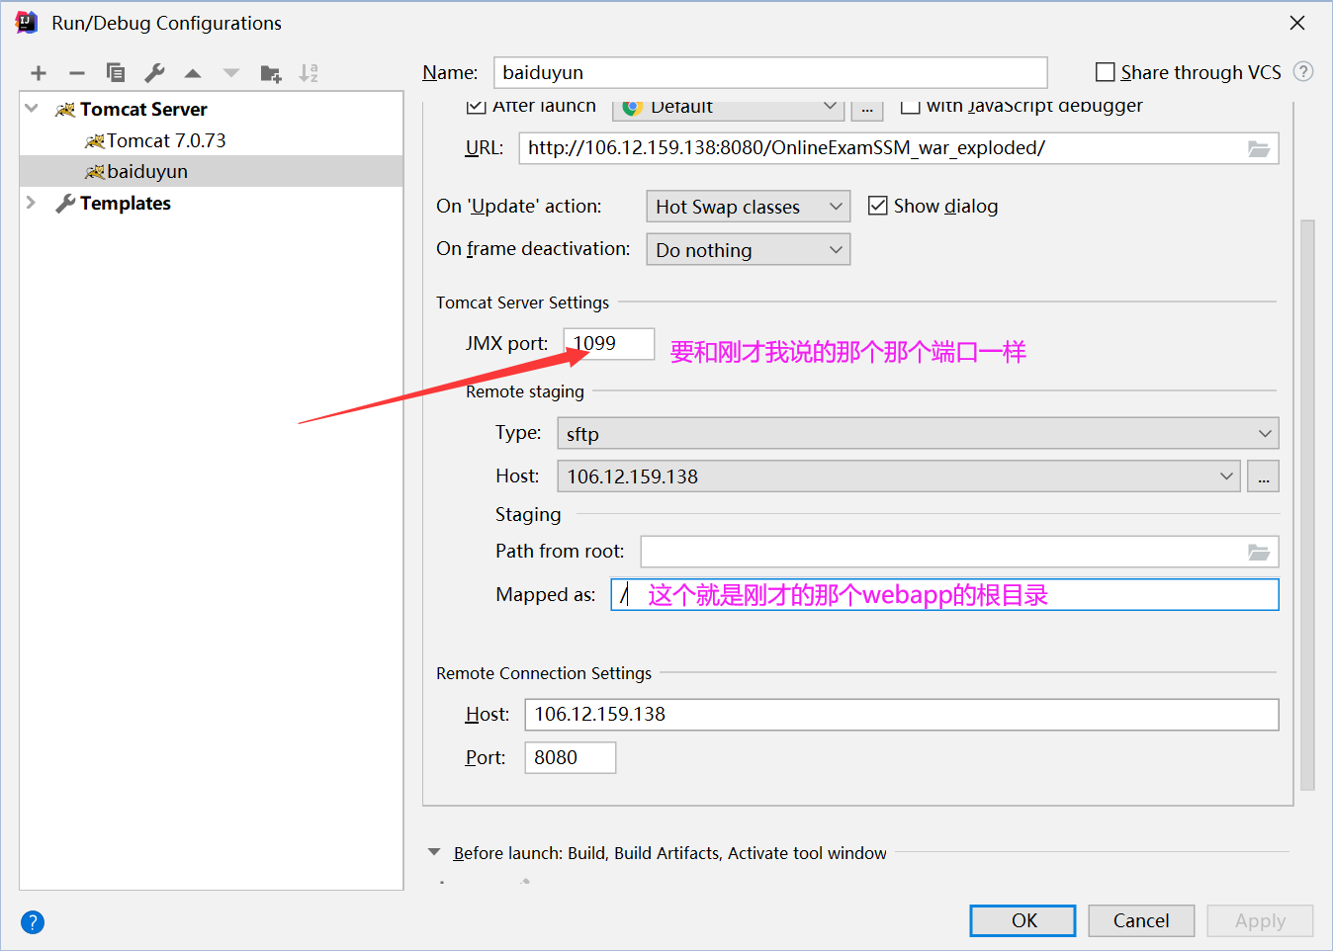The height and width of the screenshot is (951, 1333).
Task: Click the folder icon in URL field
Action: 1259,148
